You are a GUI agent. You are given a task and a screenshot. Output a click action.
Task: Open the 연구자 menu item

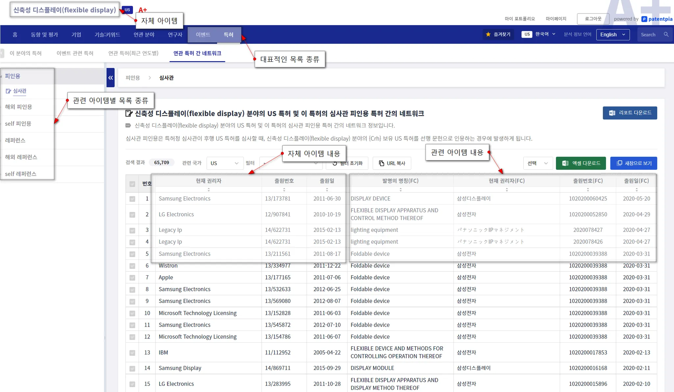coord(175,35)
